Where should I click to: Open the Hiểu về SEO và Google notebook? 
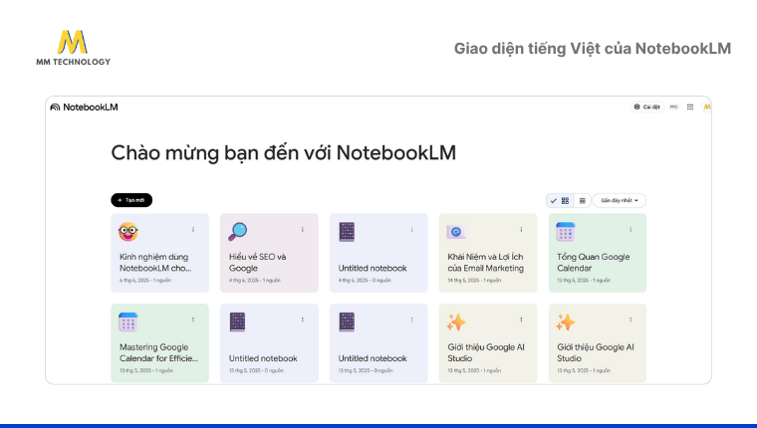[x=269, y=253]
